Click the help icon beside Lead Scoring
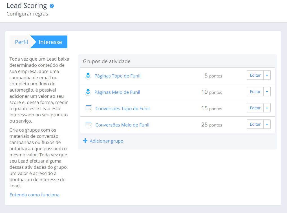 (x=52, y=6)
